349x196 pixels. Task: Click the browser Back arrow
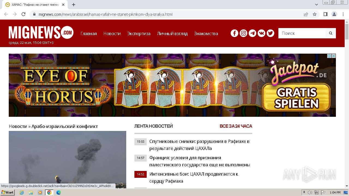point(6,14)
